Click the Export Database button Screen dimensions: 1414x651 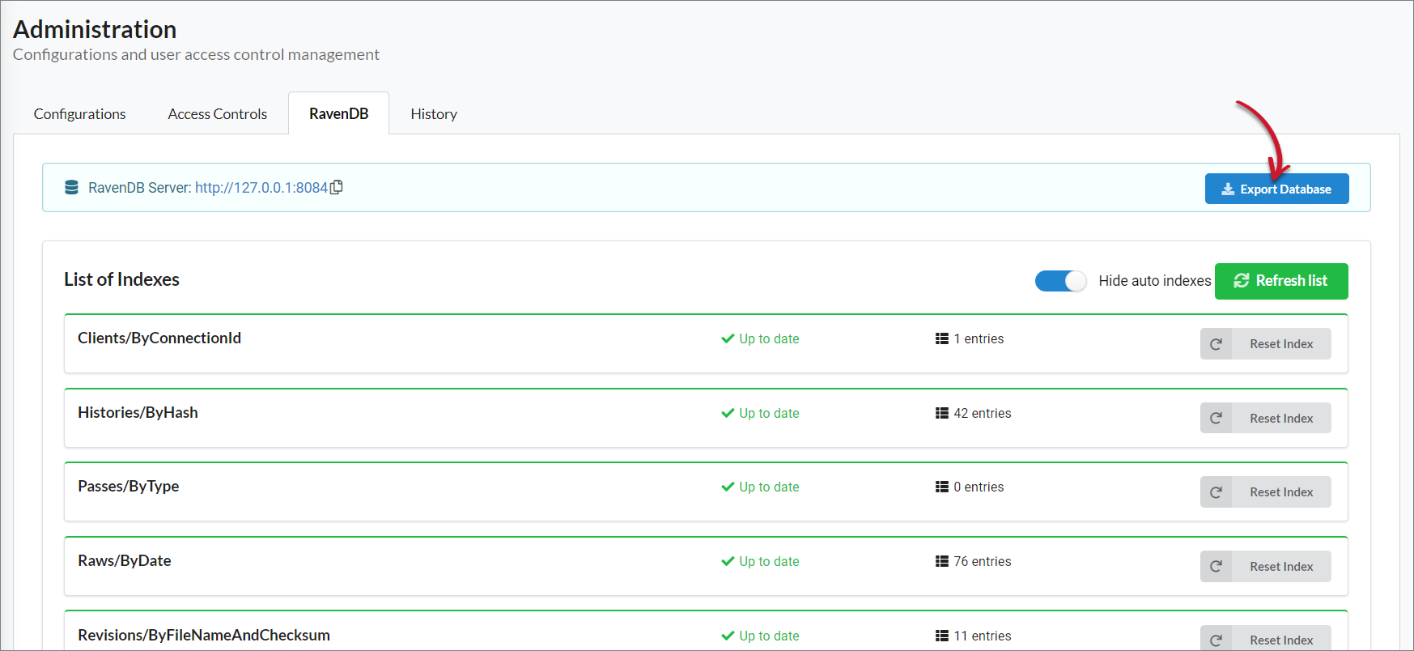click(x=1276, y=189)
